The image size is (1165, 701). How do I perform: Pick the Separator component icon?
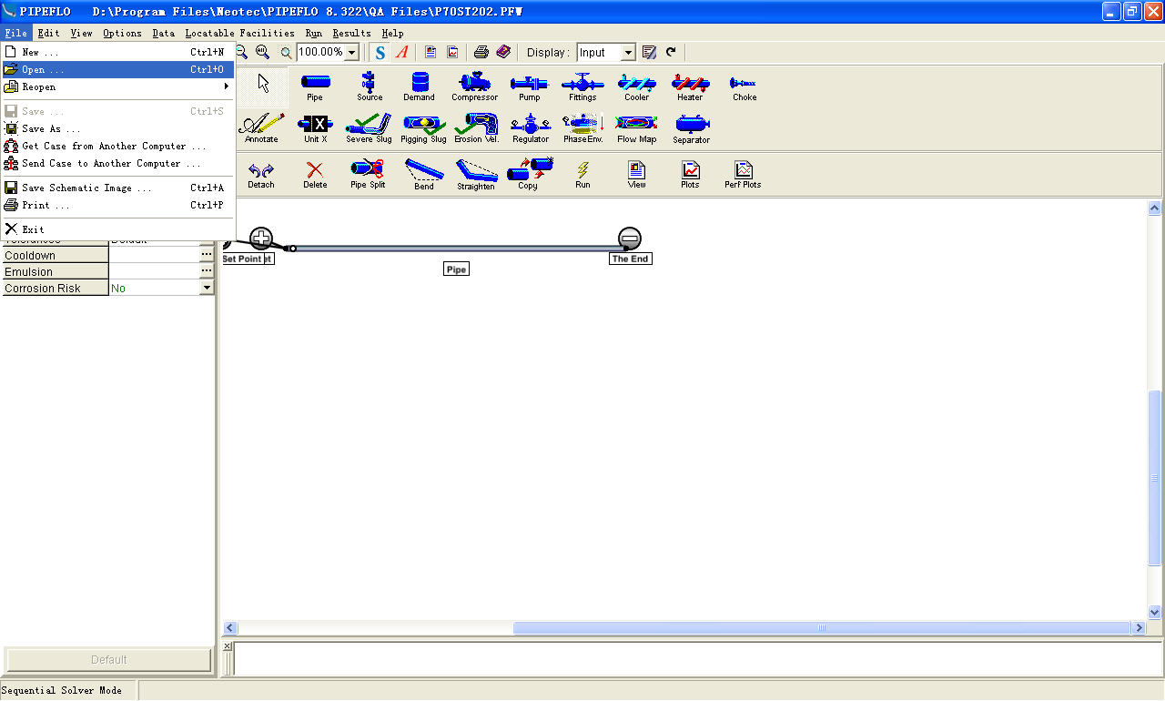pyautogui.click(x=692, y=128)
